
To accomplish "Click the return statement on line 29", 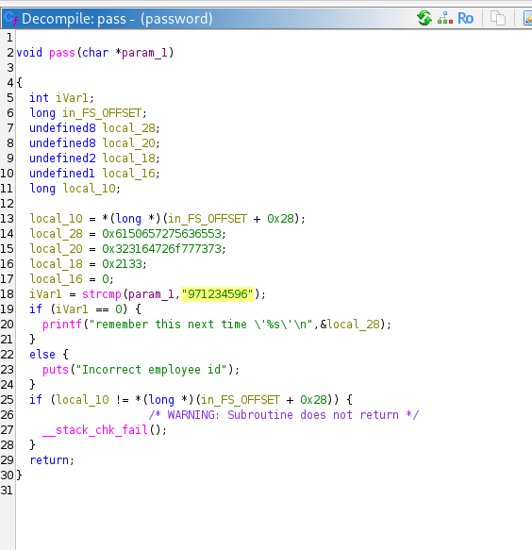I will click(49, 459).
